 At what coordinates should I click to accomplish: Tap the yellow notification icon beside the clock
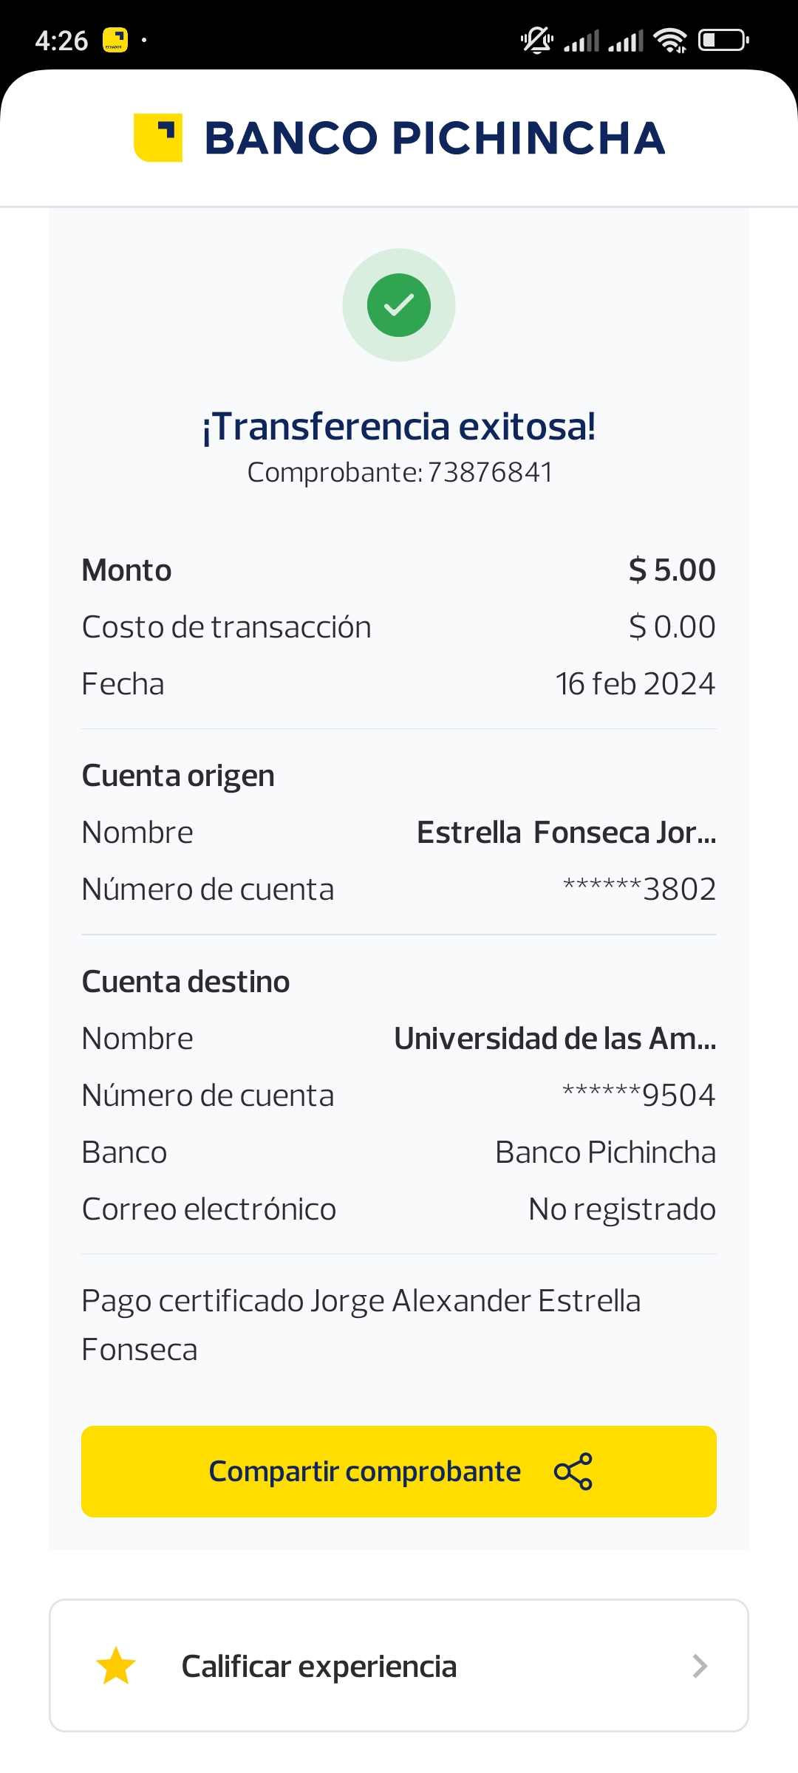(115, 40)
